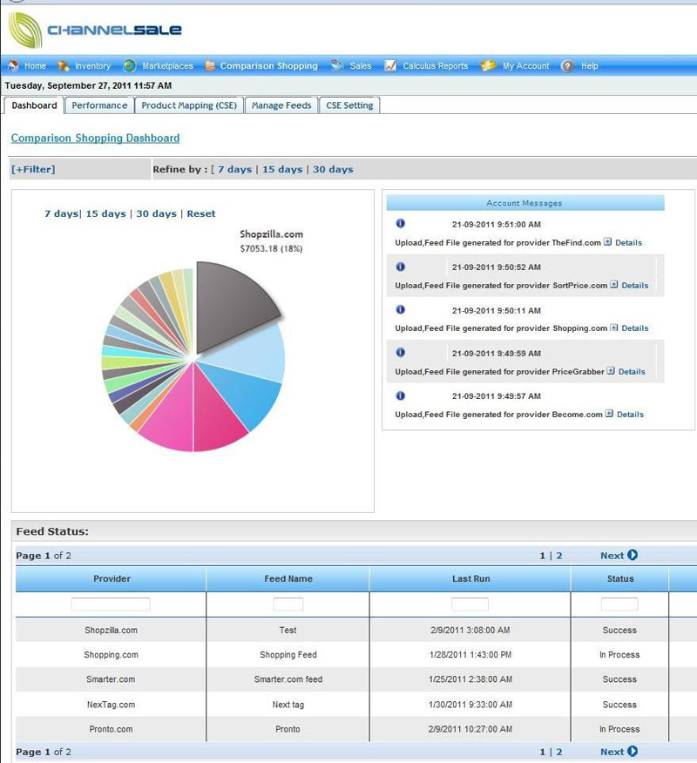Click the details popup icon next to Become.com
This screenshot has height=763, width=697.
(610, 414)
